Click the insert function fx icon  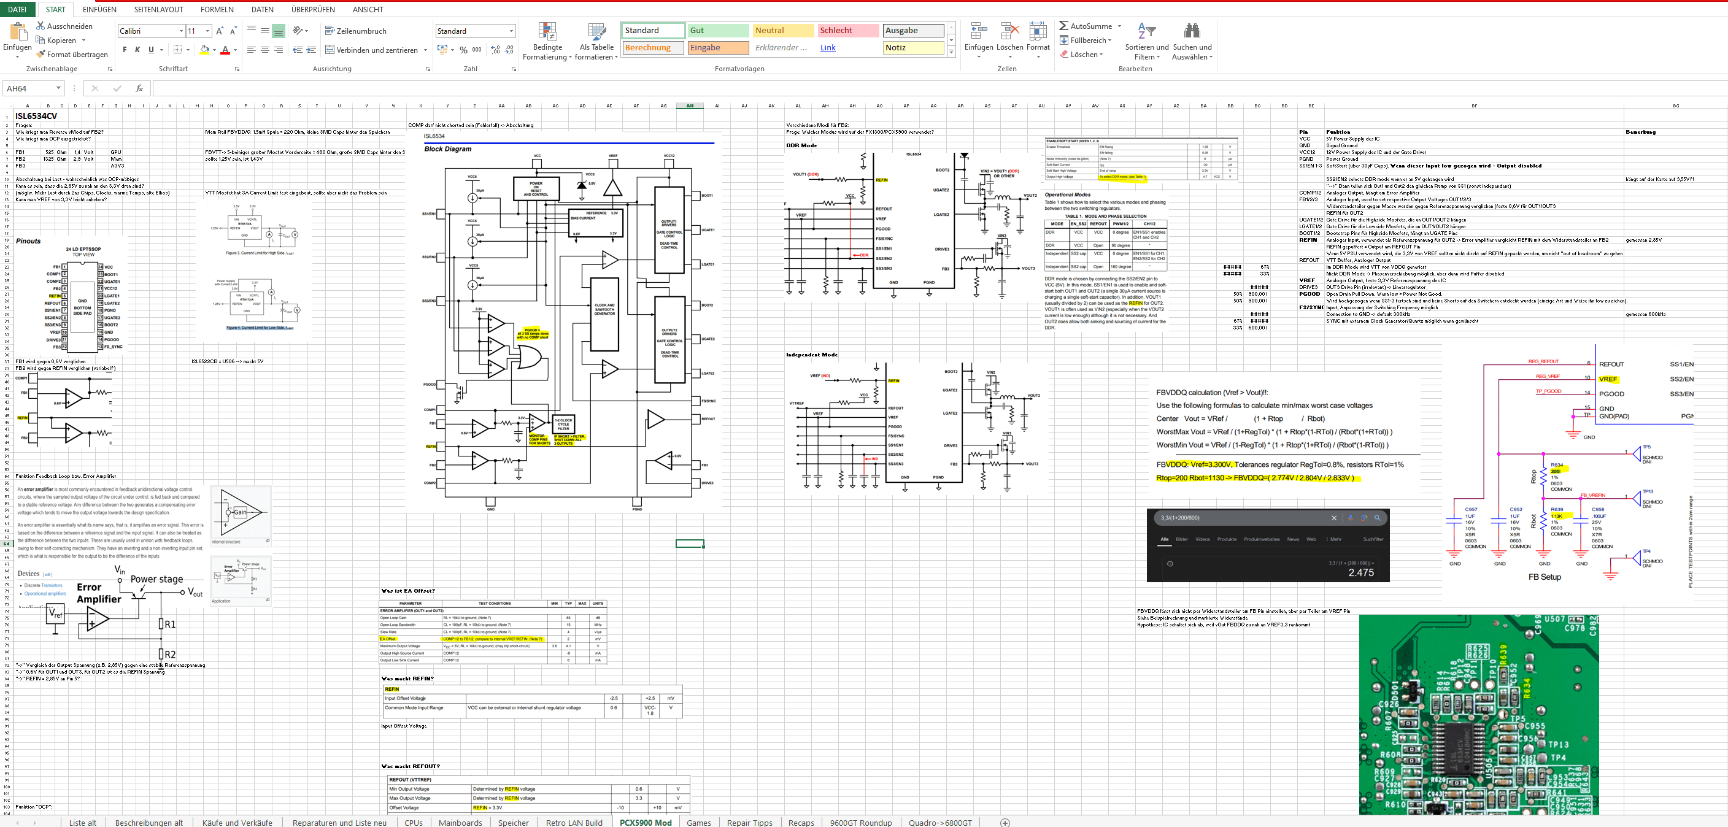point(139,88)
